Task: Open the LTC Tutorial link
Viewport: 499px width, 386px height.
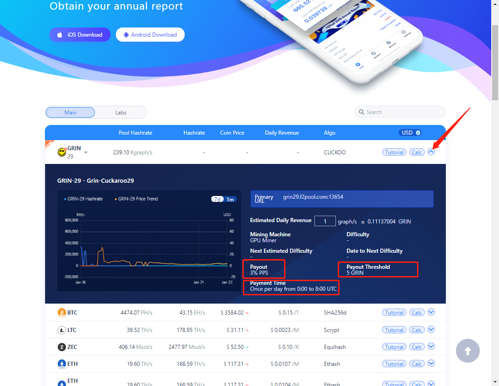Action: (394, 330)
